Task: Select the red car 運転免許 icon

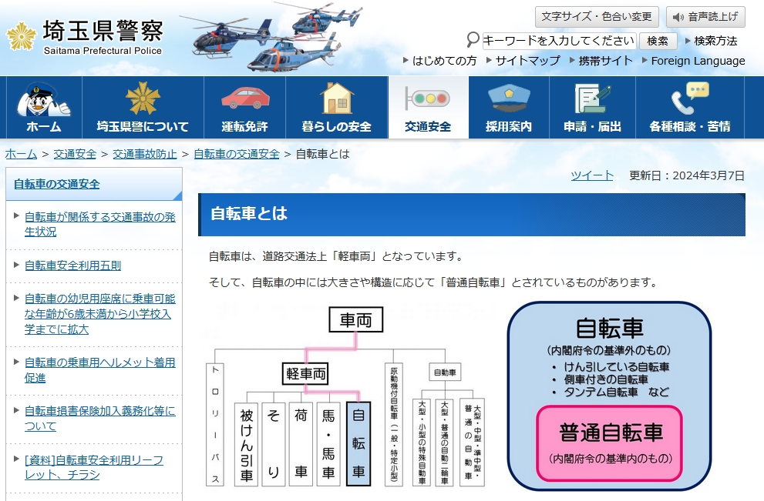Action: pos(245,99)
